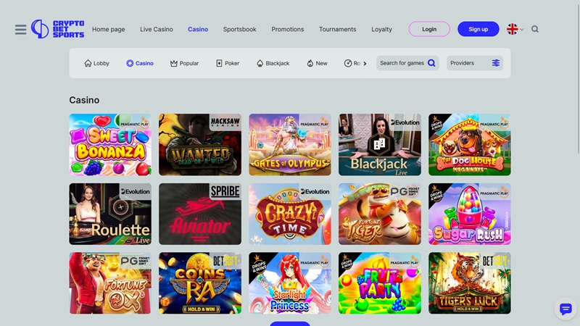Open The Dog House Megaways game
This screenshot has height=326, width=580.
(x=470, y=144)
